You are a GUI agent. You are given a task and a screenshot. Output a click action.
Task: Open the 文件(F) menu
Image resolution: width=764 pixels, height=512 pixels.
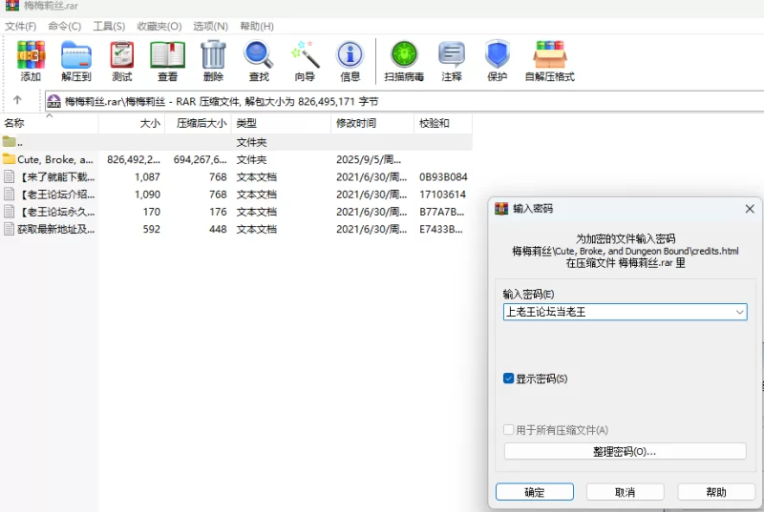pyautogui.click(x=20, y=27)
